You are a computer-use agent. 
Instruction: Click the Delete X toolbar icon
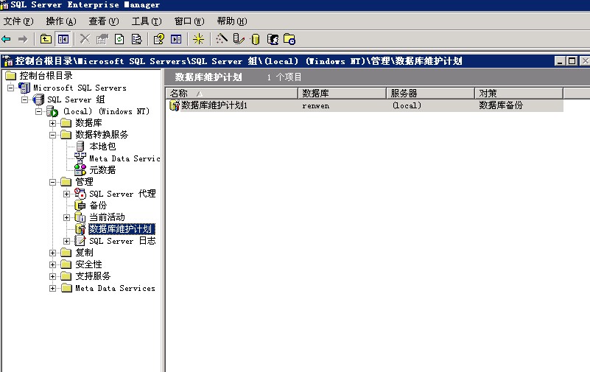(85, 39)
